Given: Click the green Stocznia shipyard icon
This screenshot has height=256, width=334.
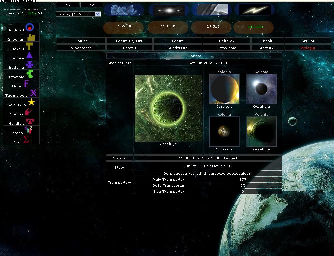Looking at the screenshot, I should [30, 74].
